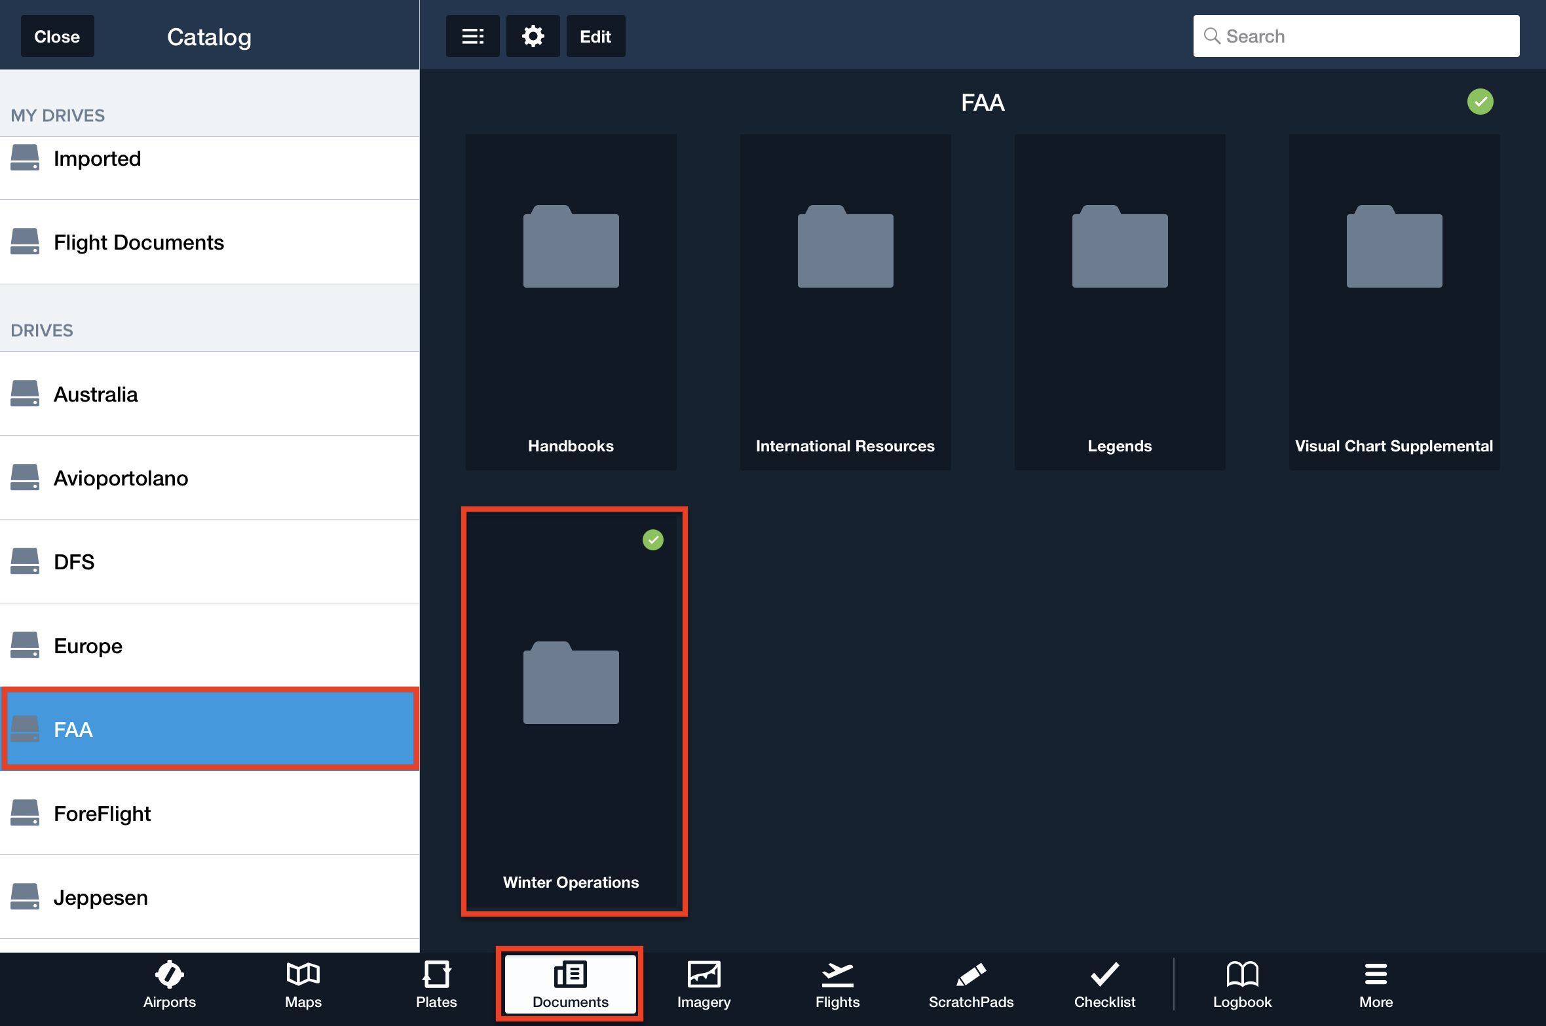This screenshot has height=1026, width=1546.
Task: Open the Flight Documents drive
Action: point(210,242)
